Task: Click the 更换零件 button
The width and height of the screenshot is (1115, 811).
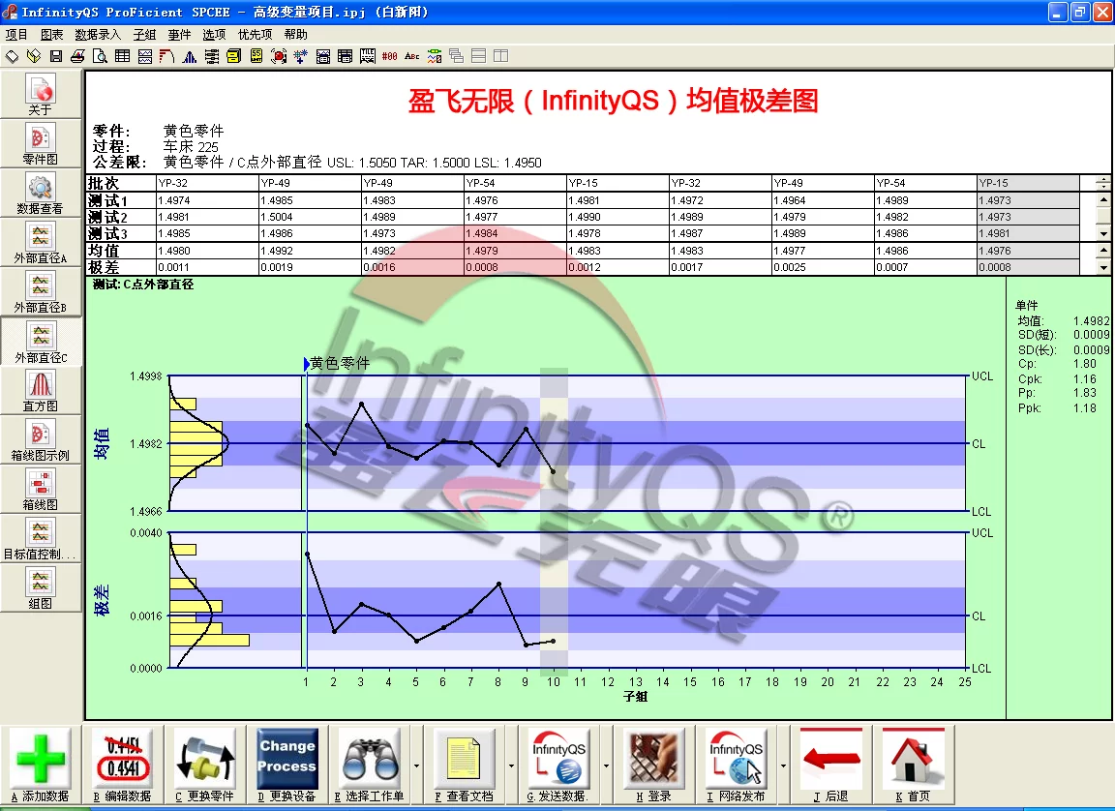Action: point(205,766)
